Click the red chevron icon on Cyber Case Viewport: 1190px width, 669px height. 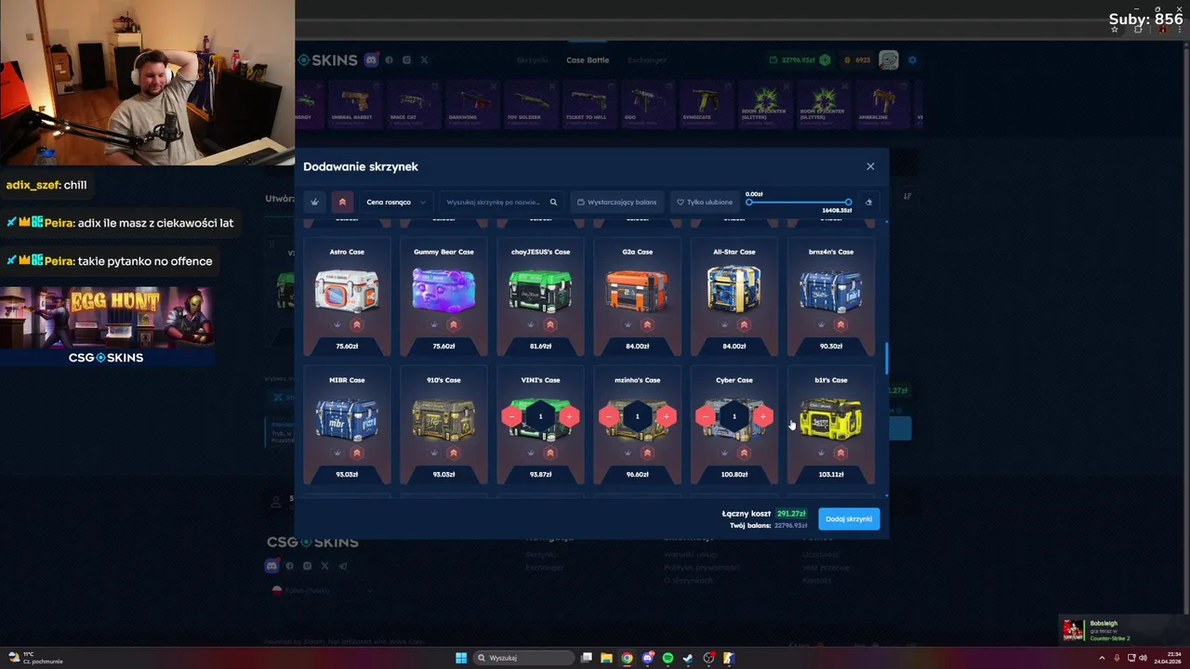(744, 453)
